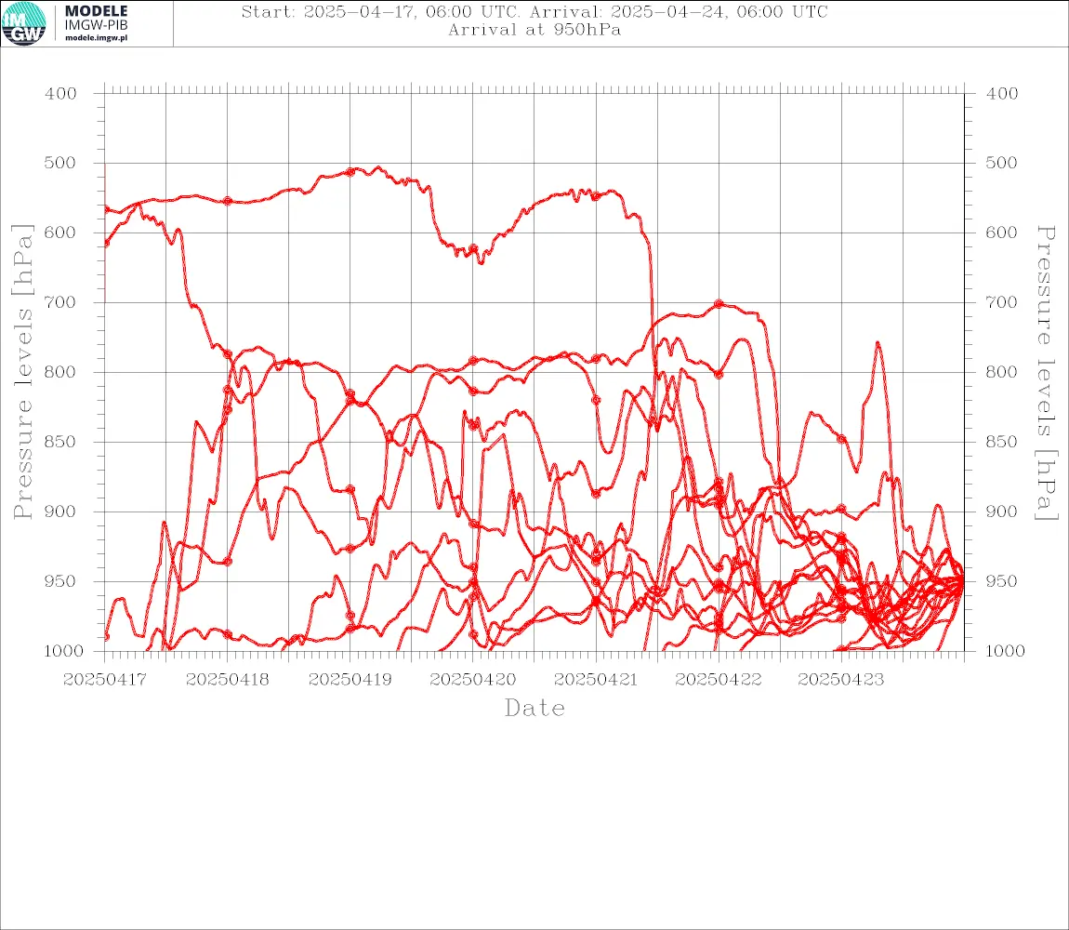Screen dimensions: 1069x930
Task: Click the left axis 1000 label
Action: (63, 651)
